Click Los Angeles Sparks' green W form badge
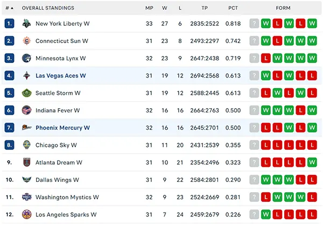323x225 pixels. (266, 214)
